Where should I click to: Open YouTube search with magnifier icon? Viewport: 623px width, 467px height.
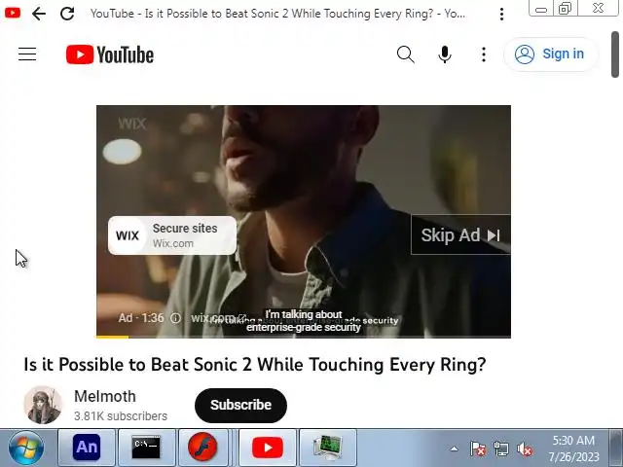[x=406, y=54]
